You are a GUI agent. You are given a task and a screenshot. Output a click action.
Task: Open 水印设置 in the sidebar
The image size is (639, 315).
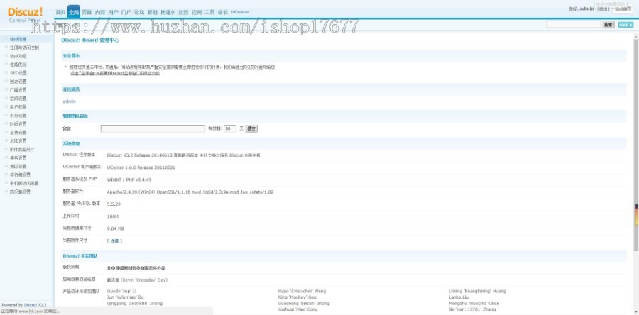point(18,140)
